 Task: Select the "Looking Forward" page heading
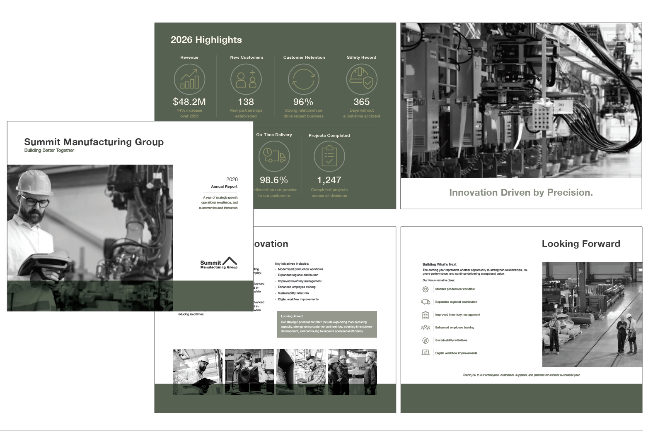581,244
